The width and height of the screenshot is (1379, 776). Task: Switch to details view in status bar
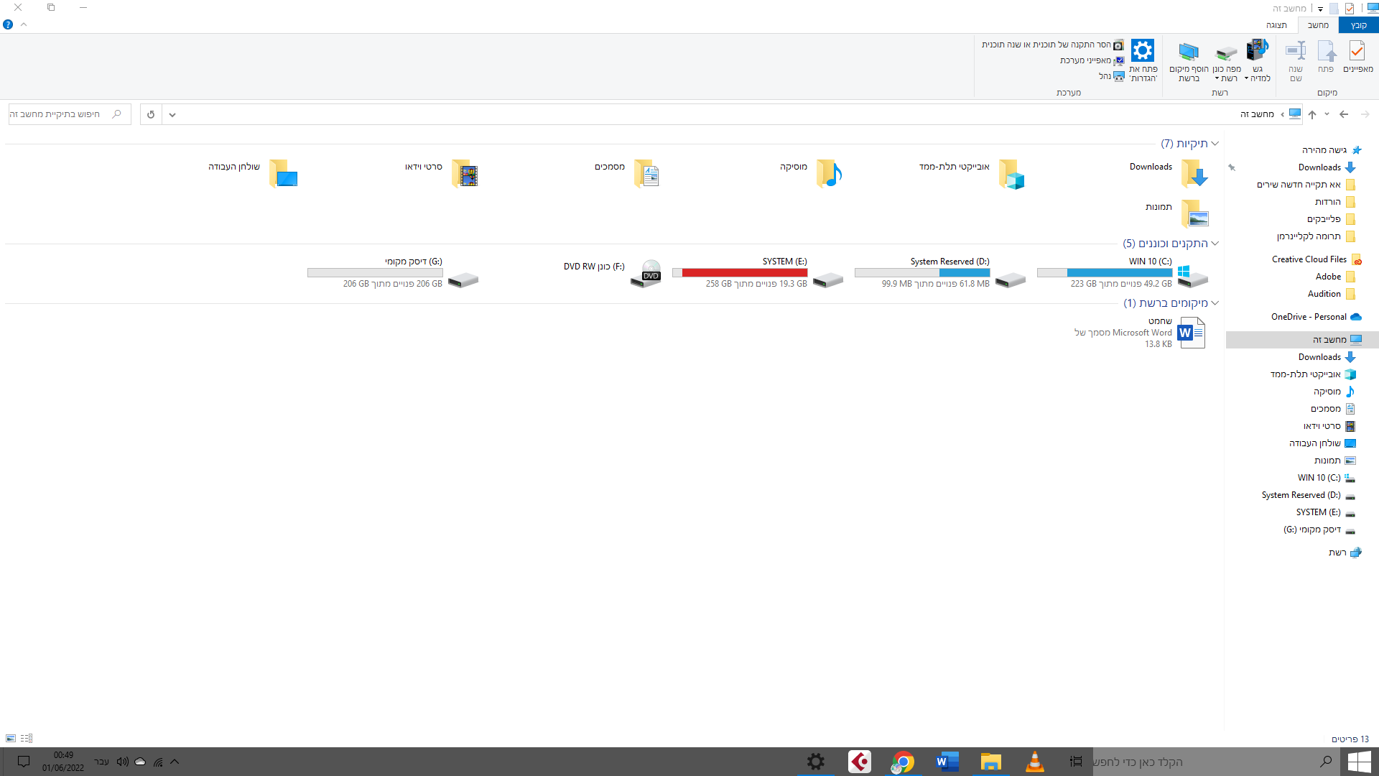(27, 739)
